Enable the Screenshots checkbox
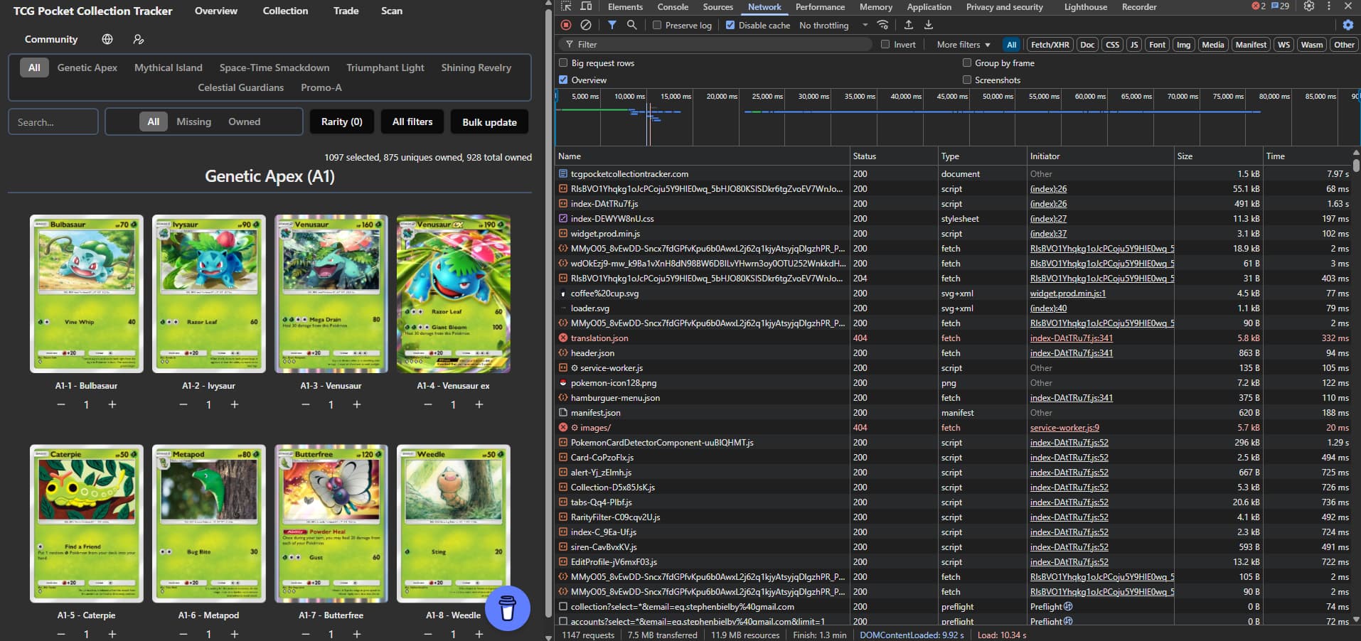 pos(967,80)
